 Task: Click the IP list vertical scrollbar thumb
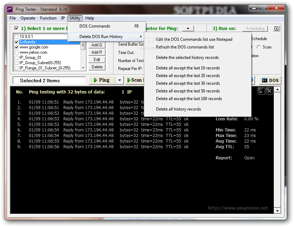coord(83,45)
